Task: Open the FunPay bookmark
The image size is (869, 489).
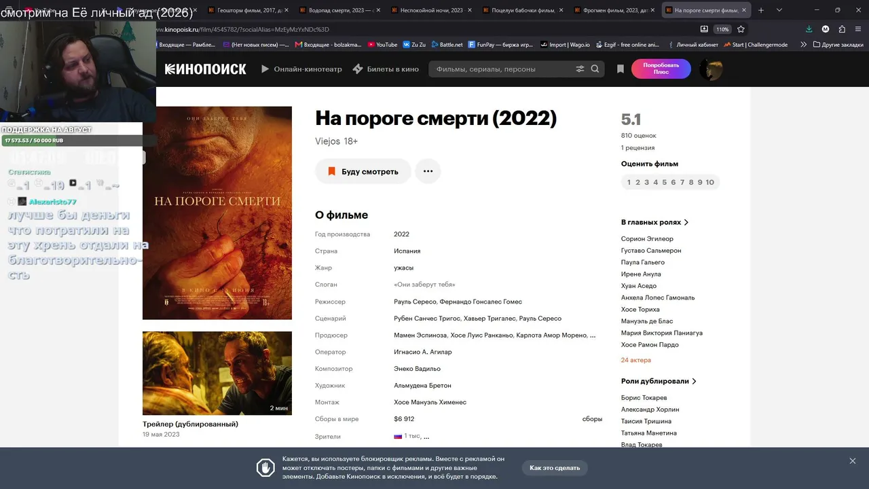Action: (x=500, y=45)
